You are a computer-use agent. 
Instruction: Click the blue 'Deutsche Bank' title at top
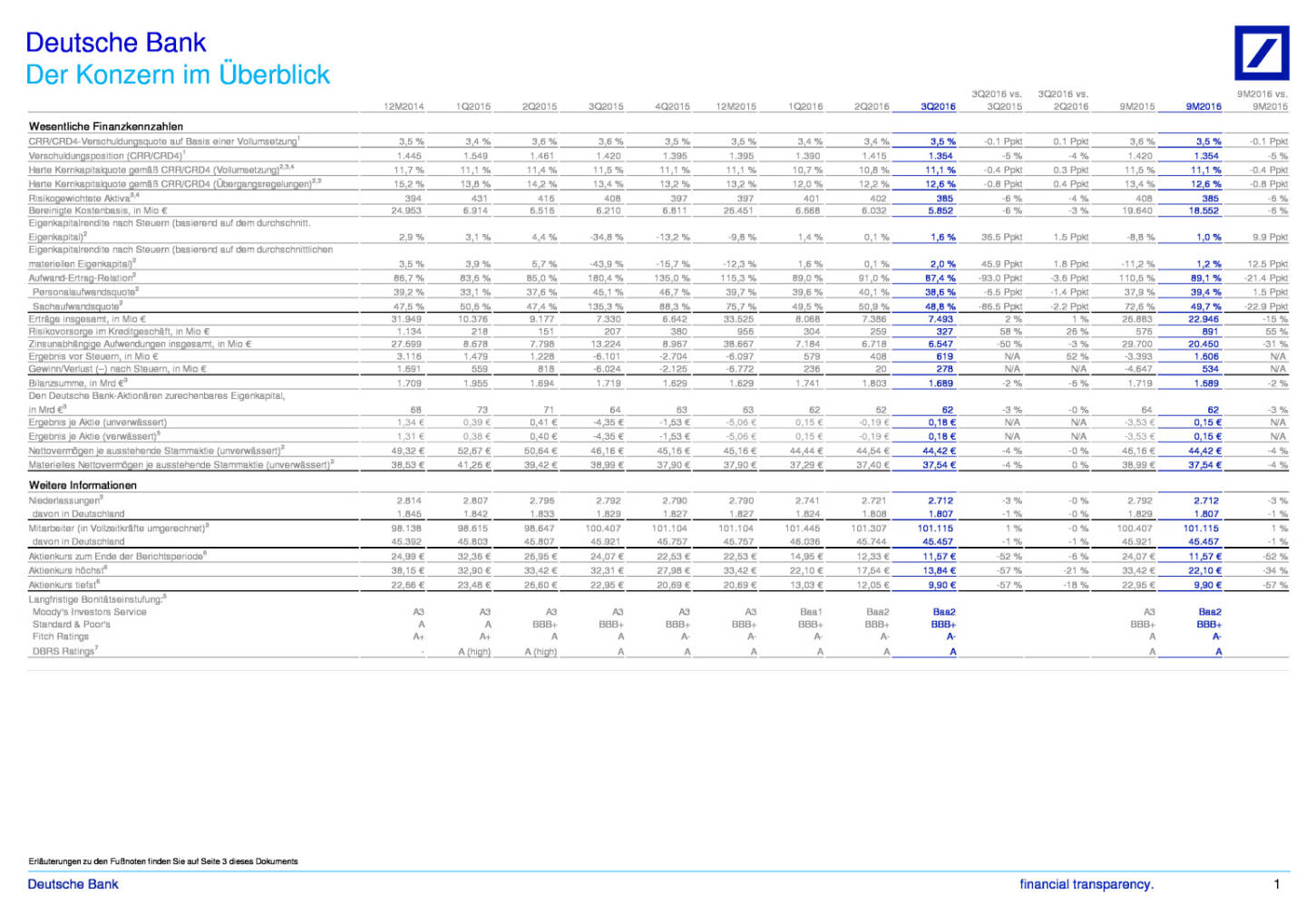pos(116,43)
